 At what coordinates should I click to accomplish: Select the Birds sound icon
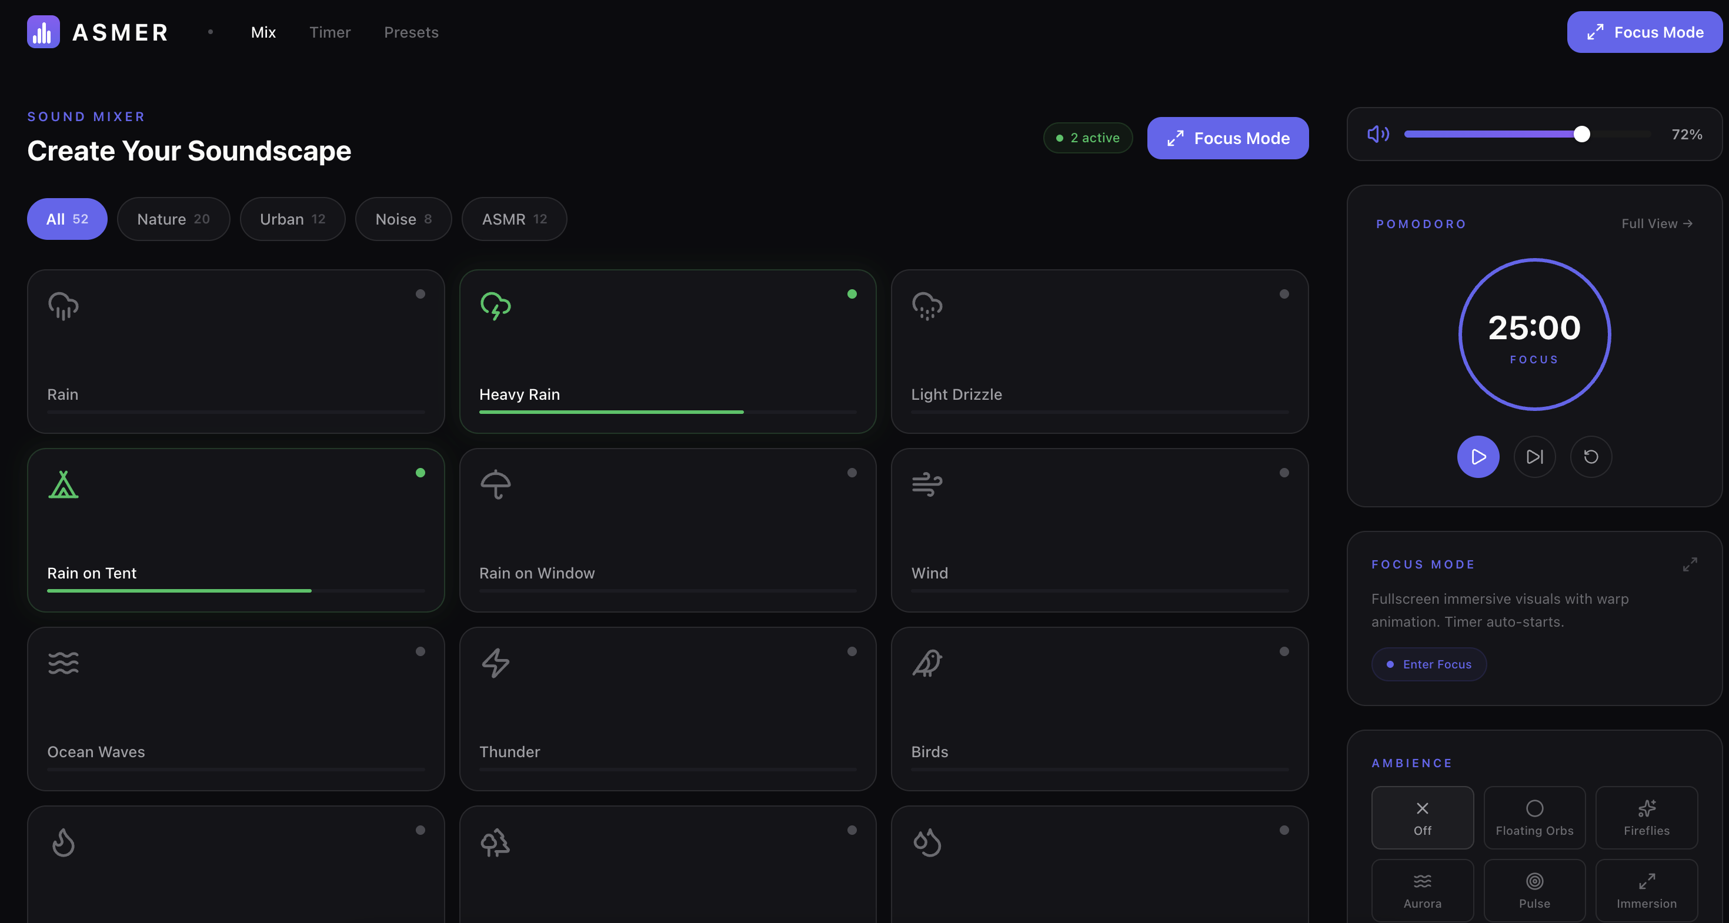926,663
